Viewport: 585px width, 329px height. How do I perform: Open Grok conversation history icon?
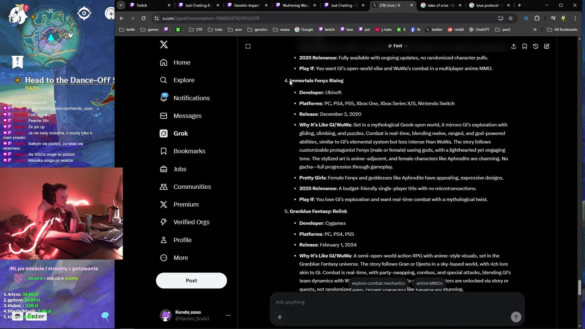click(x=536, y=46)
